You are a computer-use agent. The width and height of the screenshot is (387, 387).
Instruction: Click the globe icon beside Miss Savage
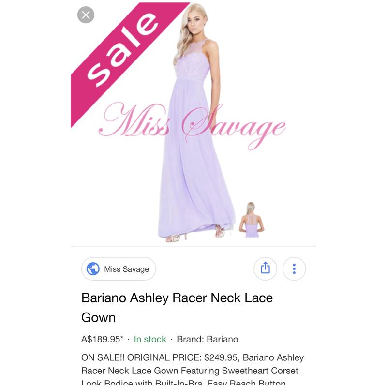click(93, 268)
